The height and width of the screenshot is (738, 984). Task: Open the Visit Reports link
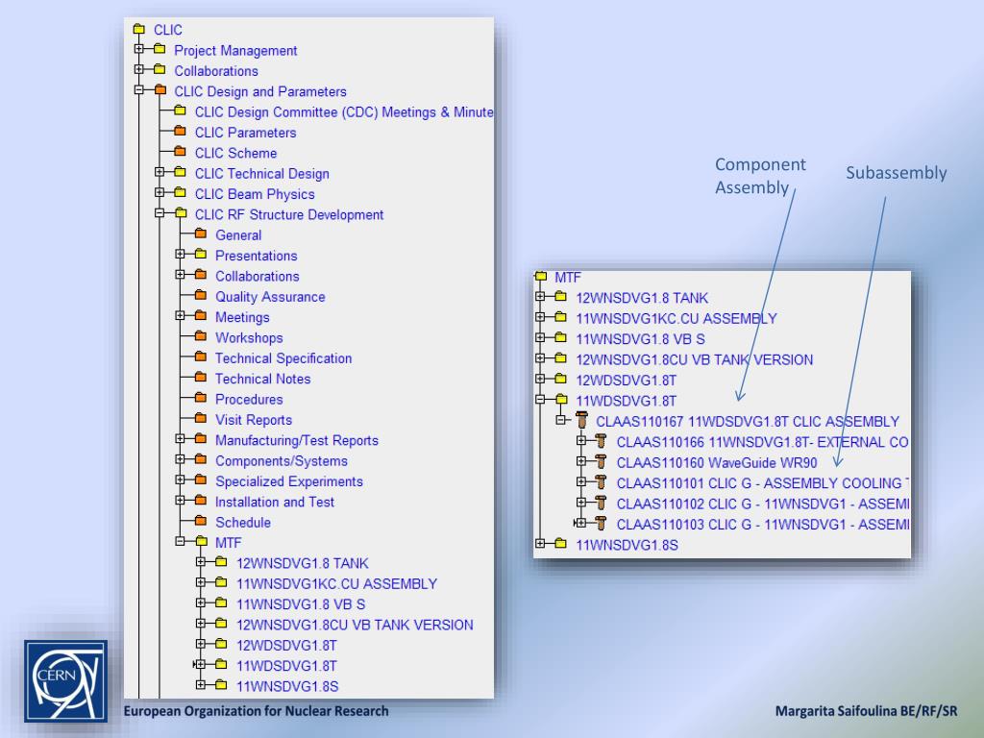254,420
